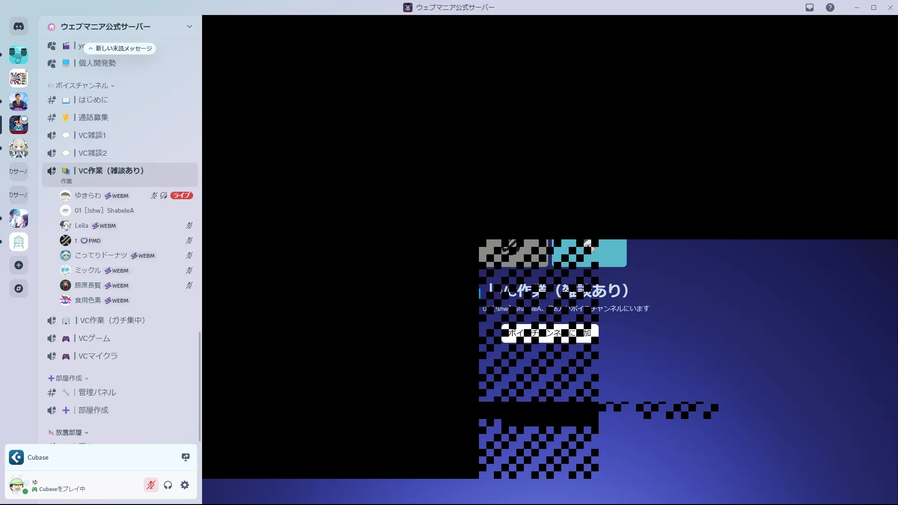Click the add a server plus icon
Screen dimensions: 898x505
[19, 265]
